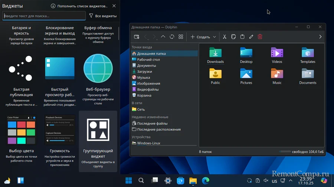Open Корзина in the places sidebar
This screenshot has width=334, height=187.
144,95
